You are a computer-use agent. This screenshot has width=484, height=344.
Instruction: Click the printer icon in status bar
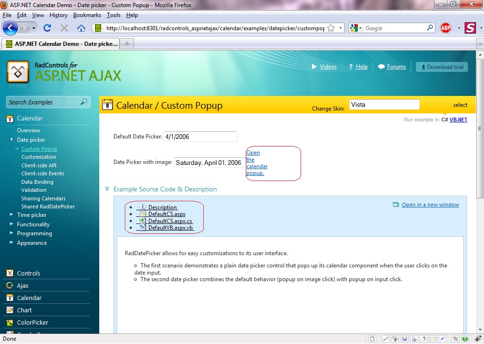[414, 339]
